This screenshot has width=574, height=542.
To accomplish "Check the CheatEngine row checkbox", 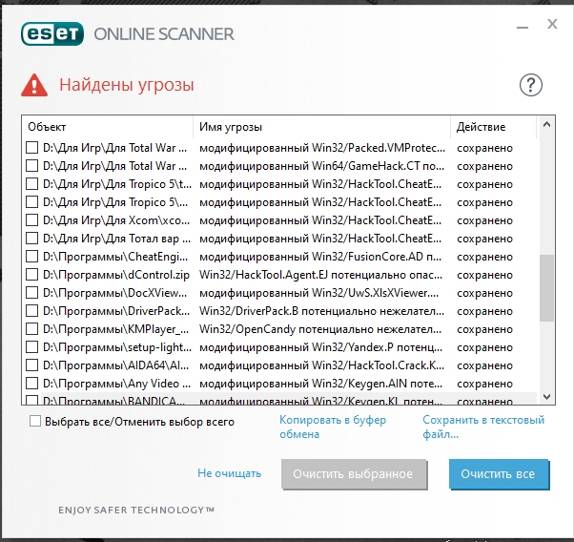I will click(x=32, y=257).
